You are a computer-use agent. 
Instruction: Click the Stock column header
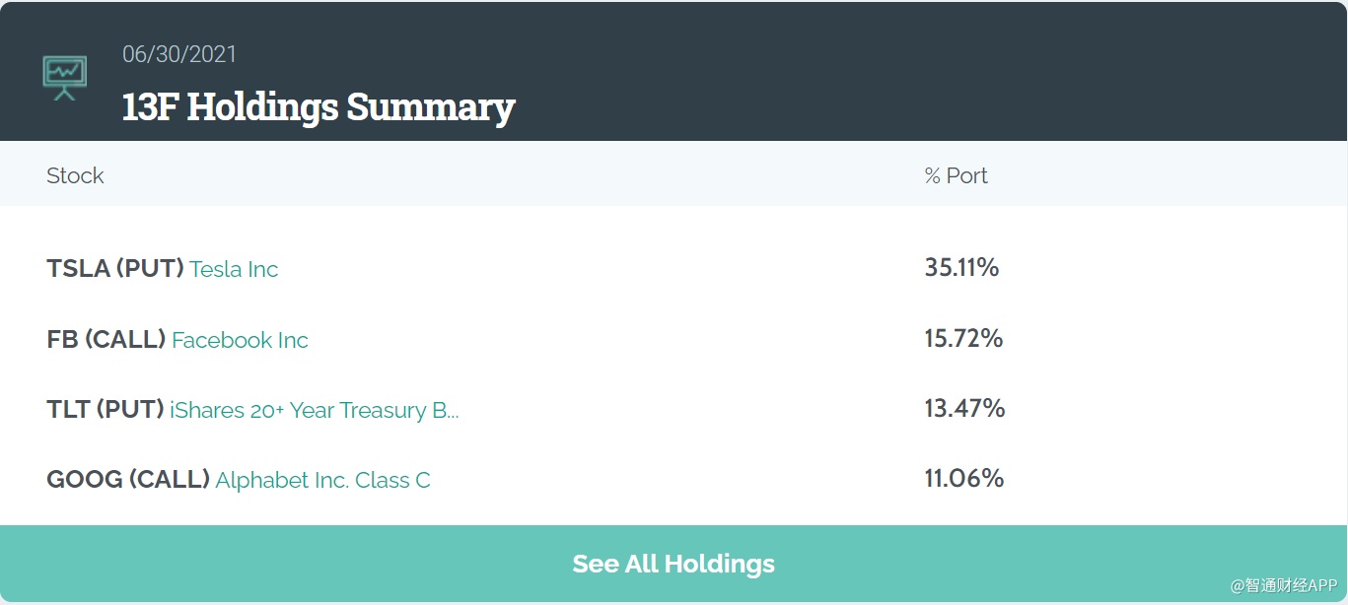coord(75,175)
